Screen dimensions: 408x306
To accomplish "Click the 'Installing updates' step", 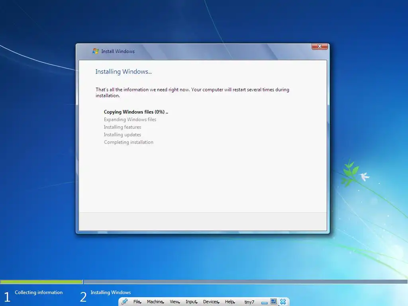I will point(122,135).
